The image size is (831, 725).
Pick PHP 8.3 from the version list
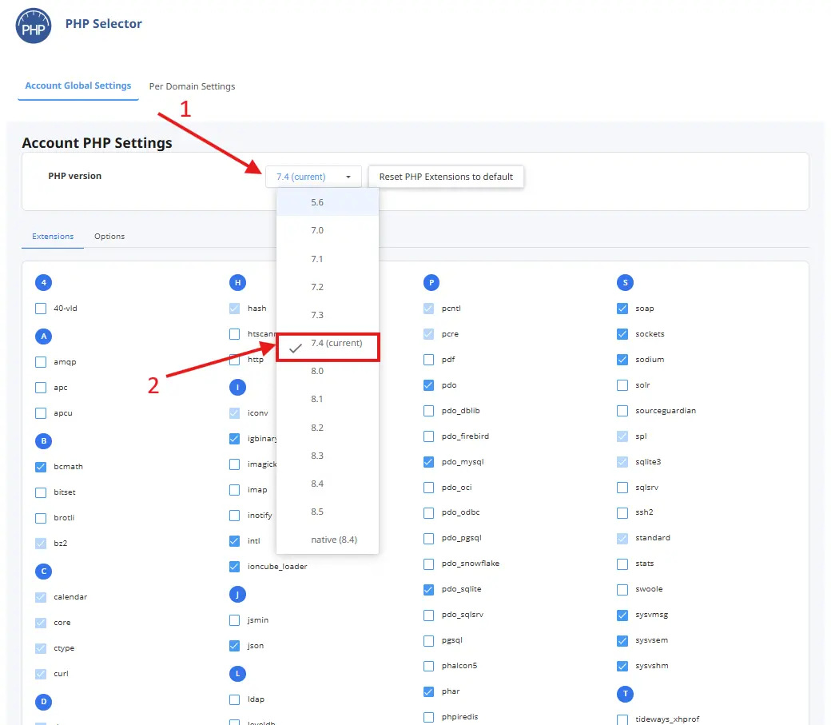pyautogui.click(x=328, y=456)
